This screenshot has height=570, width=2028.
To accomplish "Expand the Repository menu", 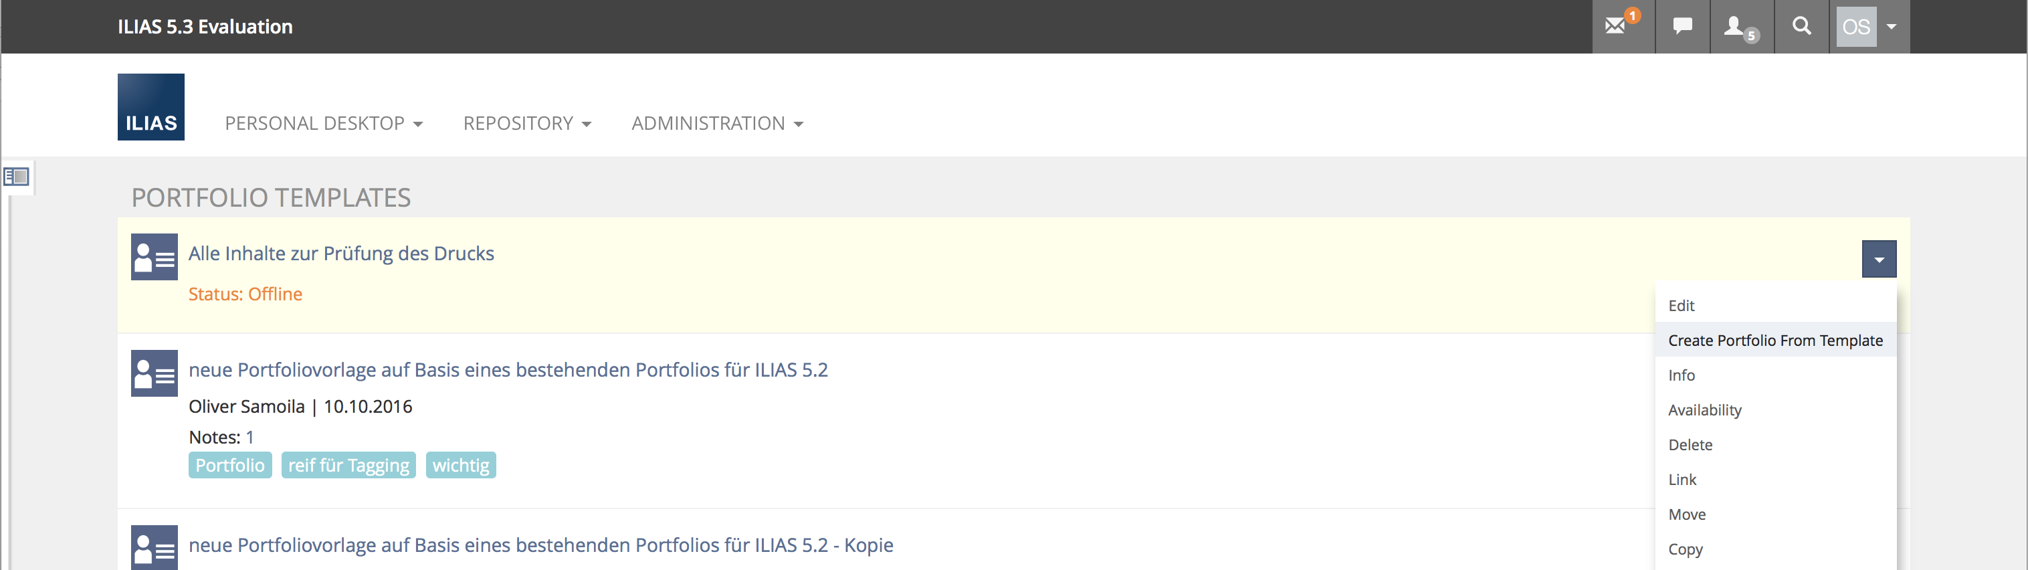I will tap(526, 124).
